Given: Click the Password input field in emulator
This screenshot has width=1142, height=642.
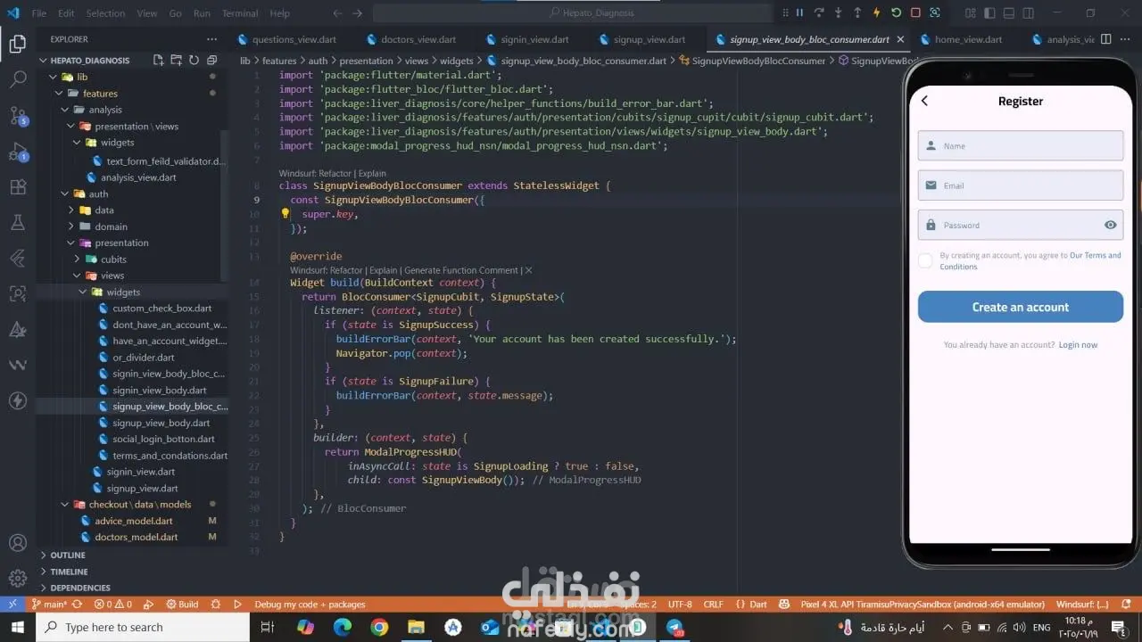Looking at the screenshot, I should pyautogui.click(x=1020, y=225).
